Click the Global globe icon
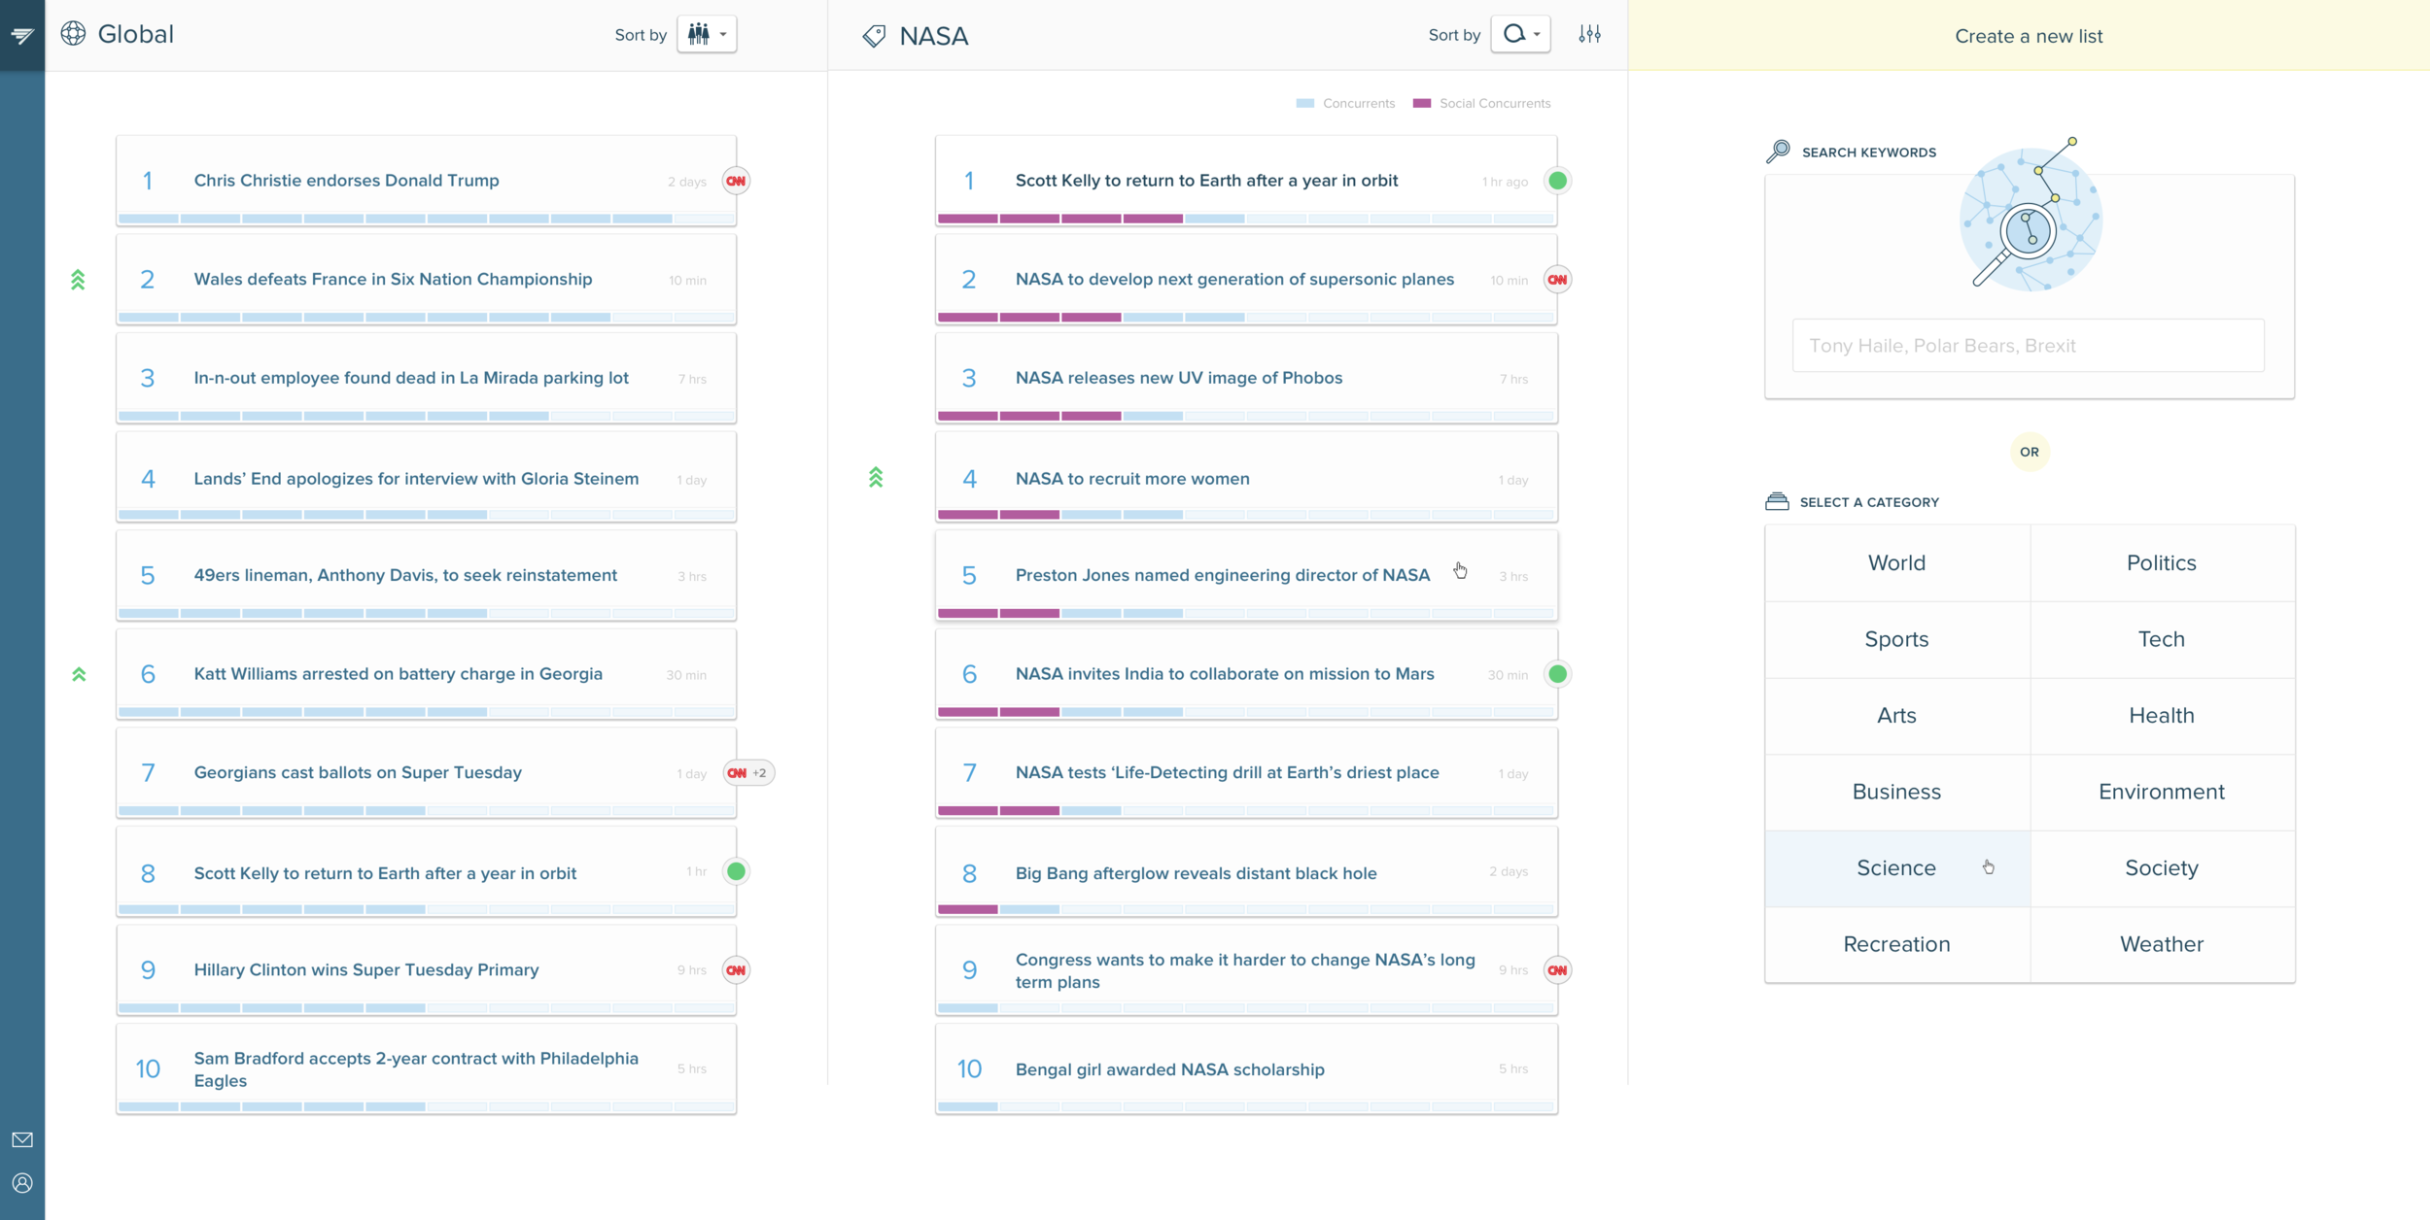Image resolution: width=2430 pixels, height=1220 pixels. point(73,34)
